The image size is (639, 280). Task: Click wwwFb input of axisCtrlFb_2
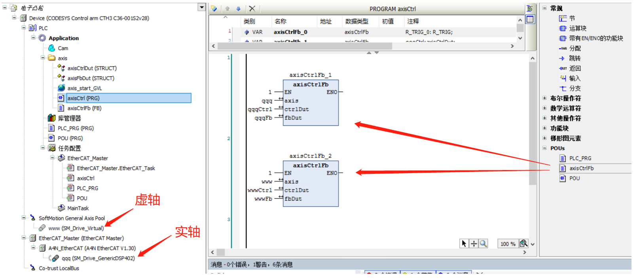coord(263,199)
